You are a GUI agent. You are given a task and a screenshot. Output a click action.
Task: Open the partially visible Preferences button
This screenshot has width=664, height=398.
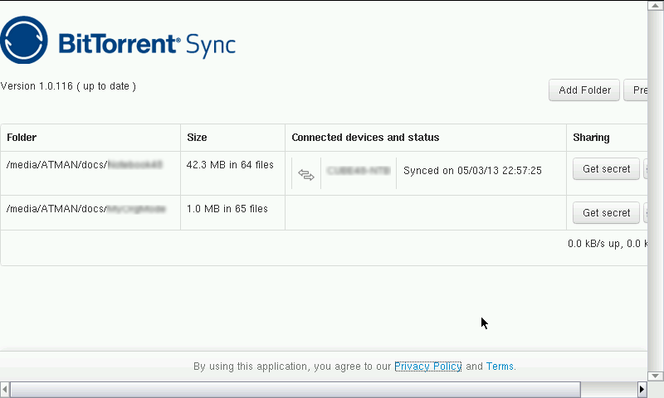pos(636,90)
